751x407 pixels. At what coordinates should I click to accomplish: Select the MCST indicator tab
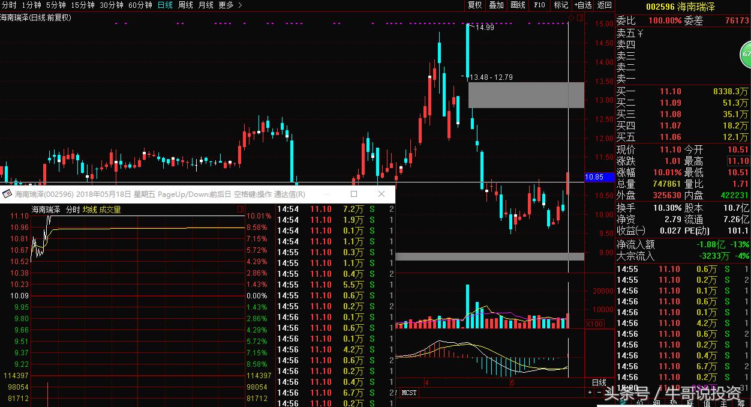coord(409,393)
